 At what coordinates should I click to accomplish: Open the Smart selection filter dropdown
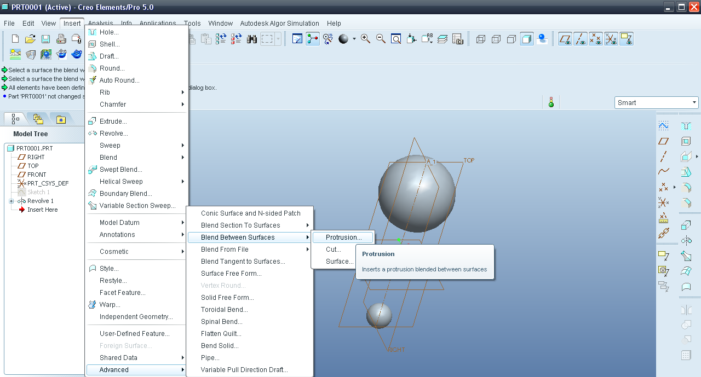coord(694,102)
